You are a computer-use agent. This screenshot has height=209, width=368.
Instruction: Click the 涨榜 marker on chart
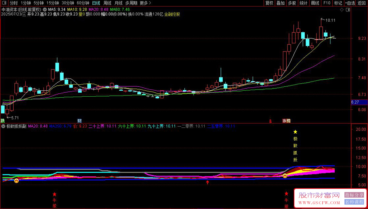pyautogui.click(x=286, y=121)
